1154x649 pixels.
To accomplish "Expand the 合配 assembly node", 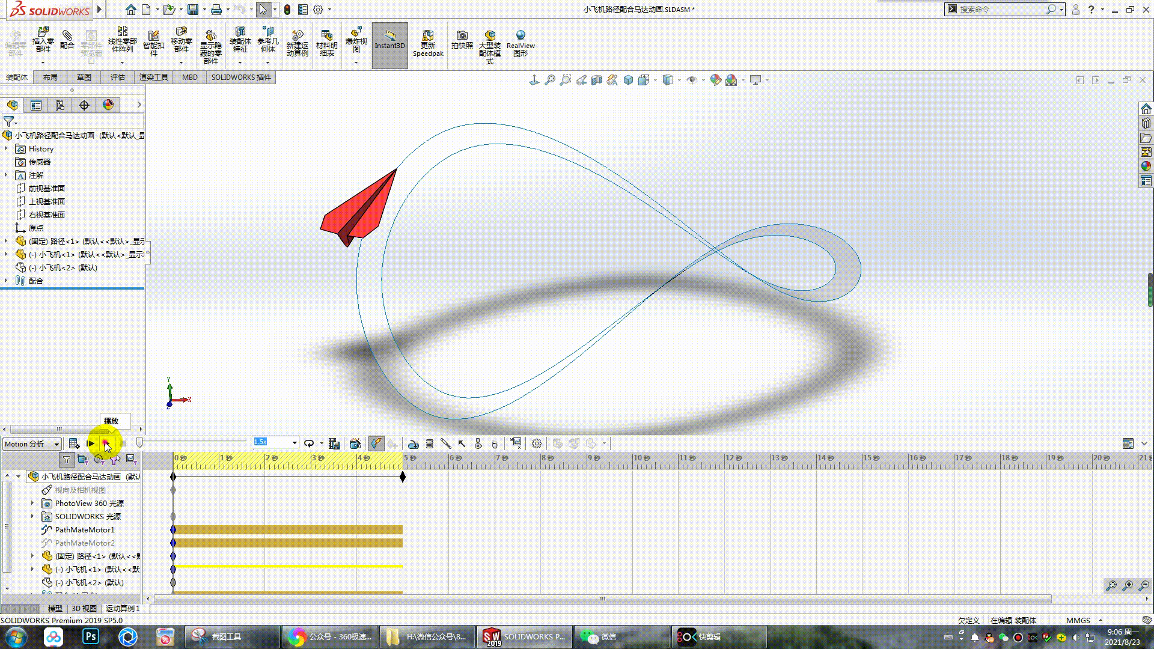I will pyautogui.click(x=7, y=281).
